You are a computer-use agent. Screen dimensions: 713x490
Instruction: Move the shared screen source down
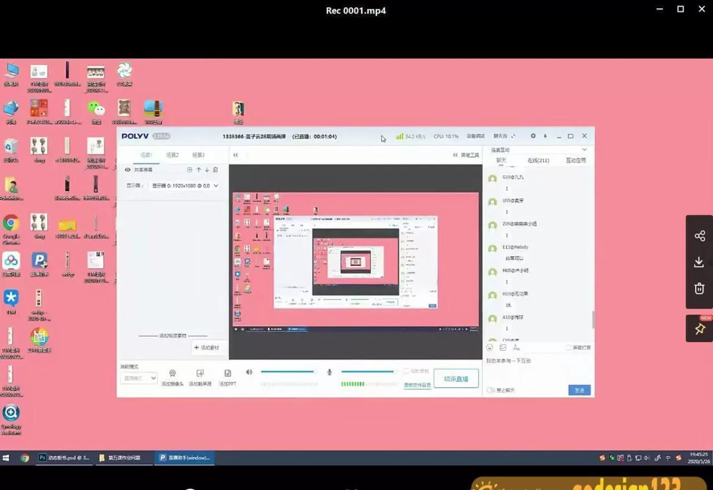pyautogui.click(x=207, y=170)
